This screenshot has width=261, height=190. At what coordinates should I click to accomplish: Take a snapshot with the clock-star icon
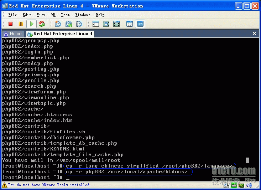[x=58, y=24]
